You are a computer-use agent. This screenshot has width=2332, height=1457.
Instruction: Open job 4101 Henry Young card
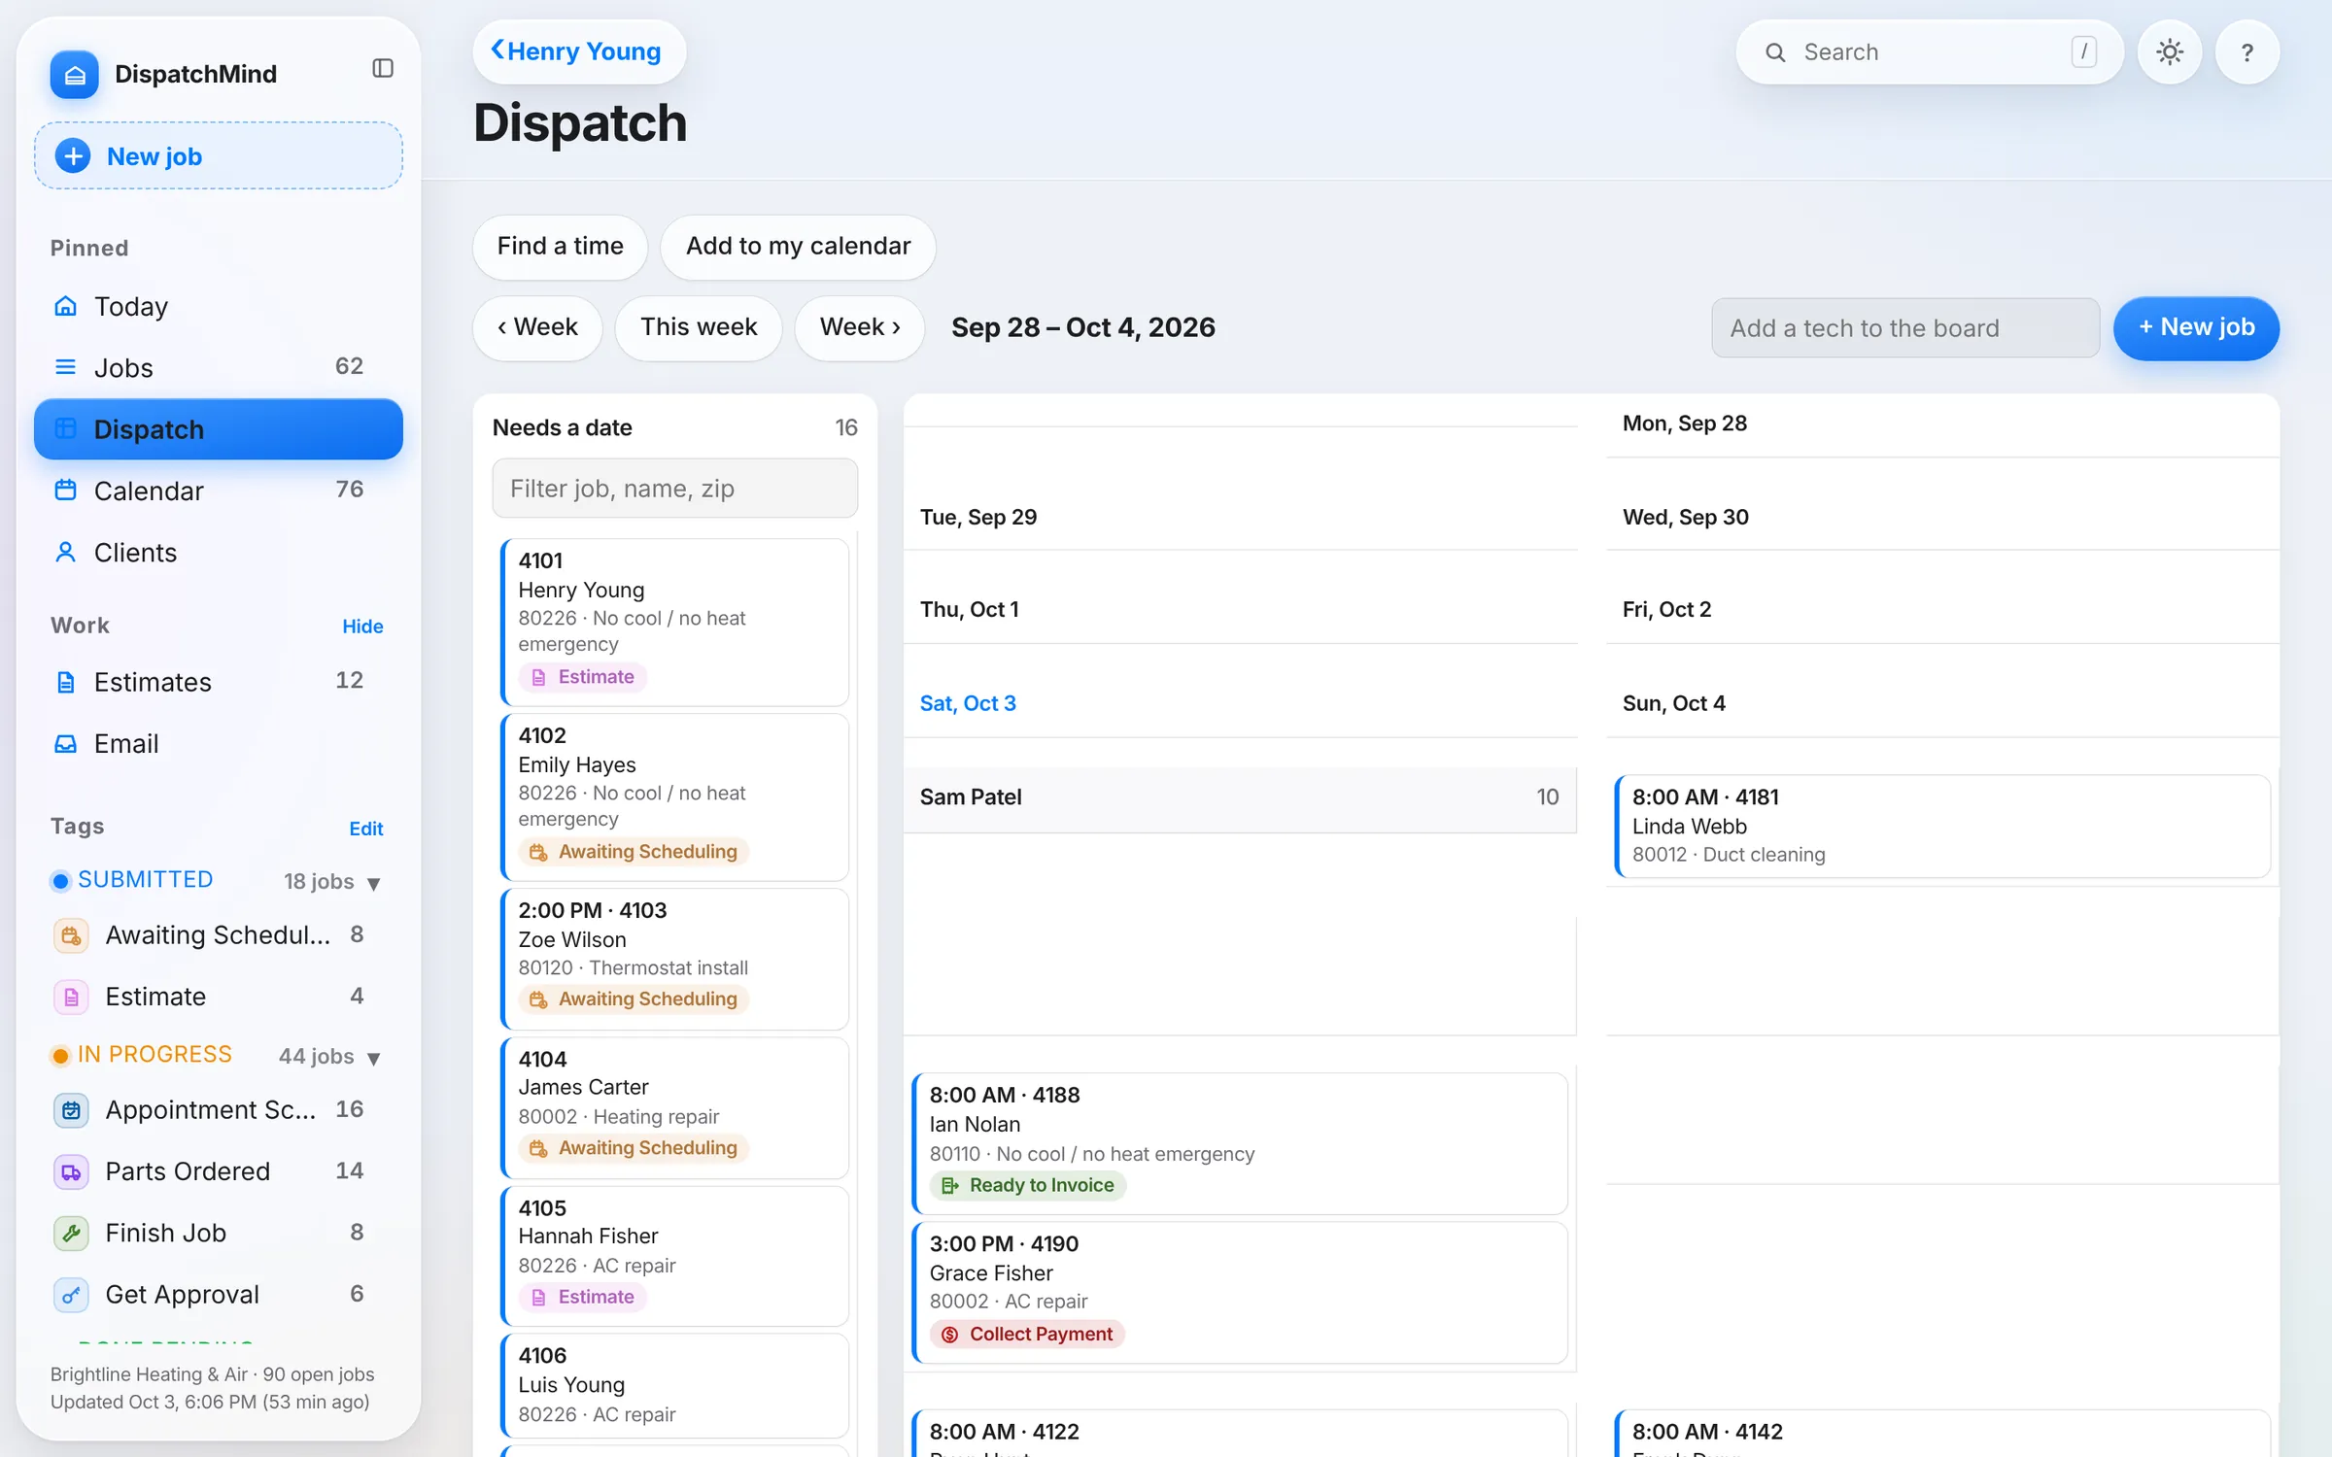pos(675,622)
